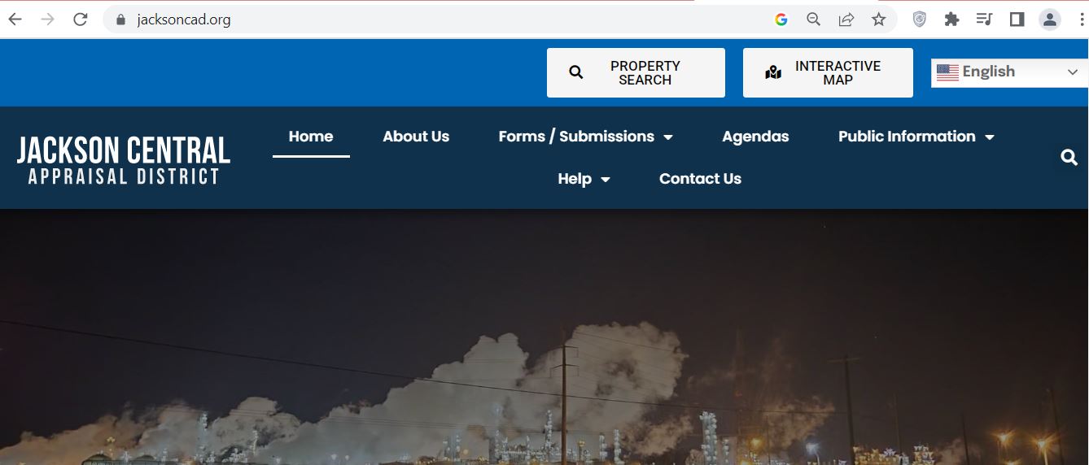Click the Help menu label
The width and height of the screenshot is (1089, 465).
coord(575,179)
